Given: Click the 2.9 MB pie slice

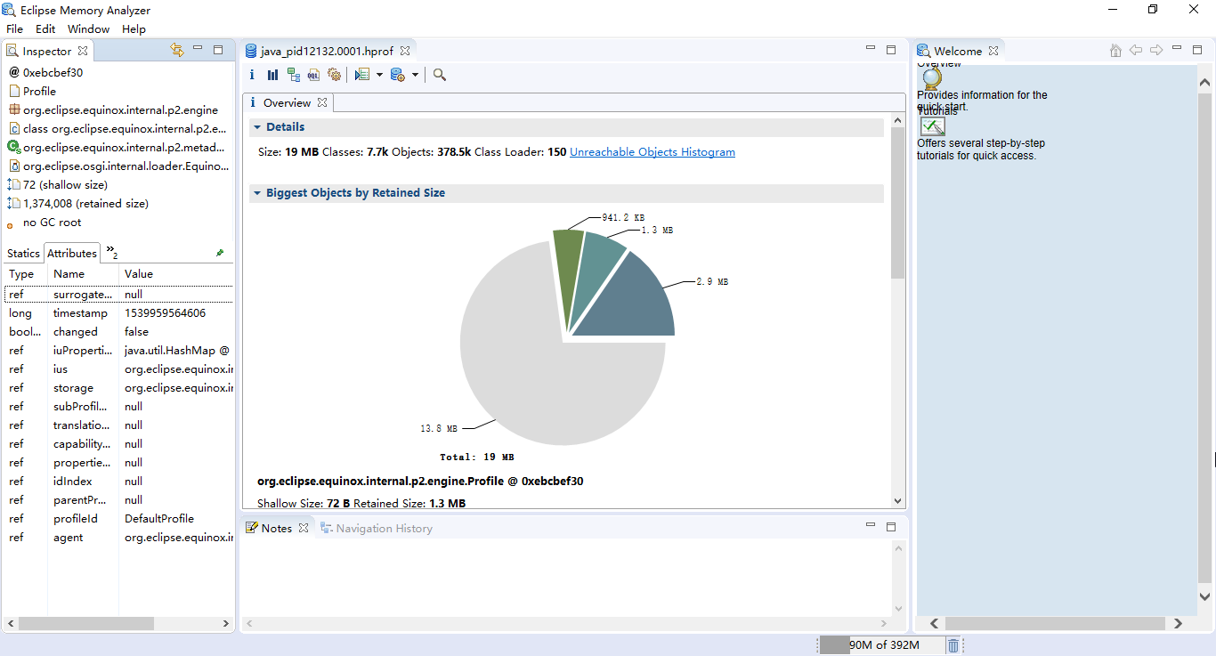Looking at the screenshot, I should point(636,303).
